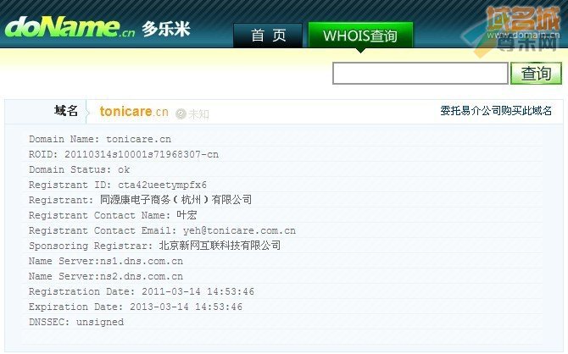
Task: Click the green 查询 button
Action: (x=536, y=73)
